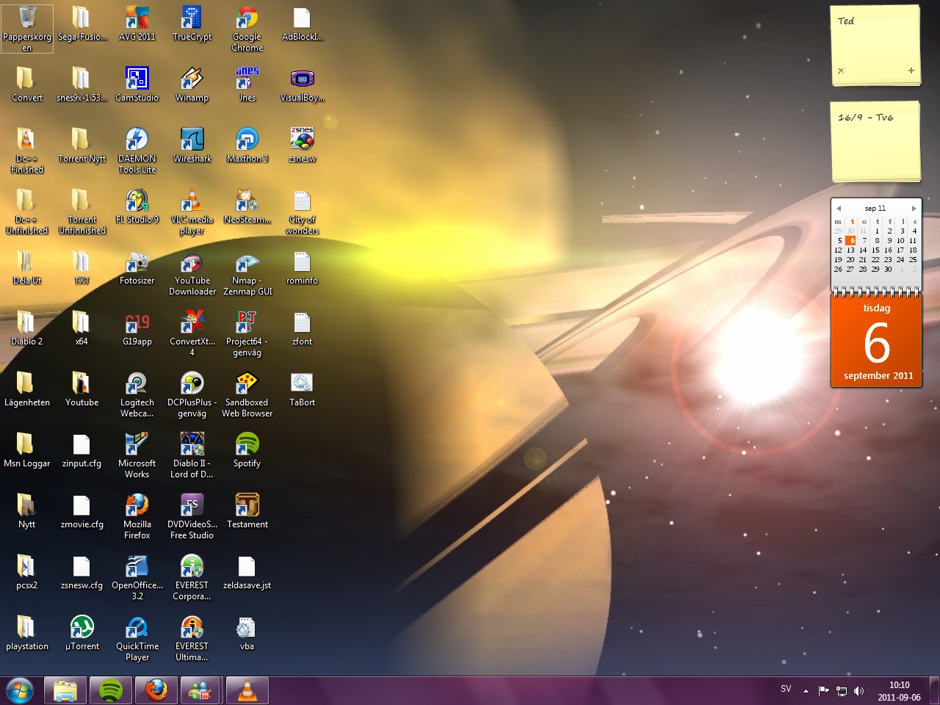
Task: Go to previous month in calendar gadget
Action: (x=839, y=209)
